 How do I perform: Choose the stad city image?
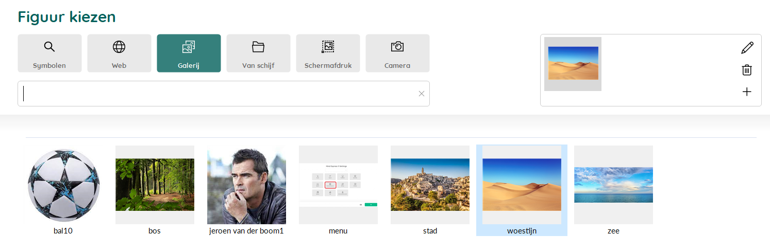click(x=430, y=190)
